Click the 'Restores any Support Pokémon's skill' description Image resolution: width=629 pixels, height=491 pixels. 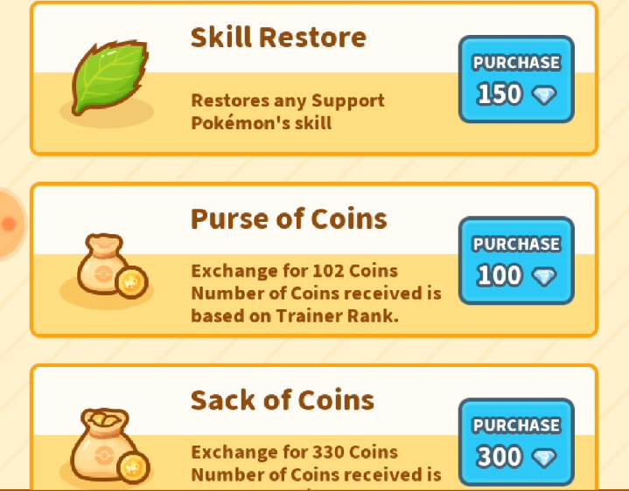(288, 112)
